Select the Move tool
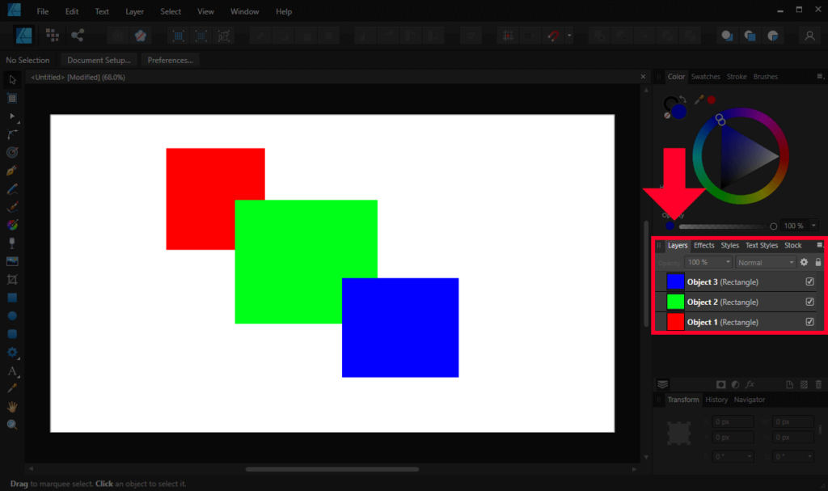828x491 pixels. tap(11, 79)
